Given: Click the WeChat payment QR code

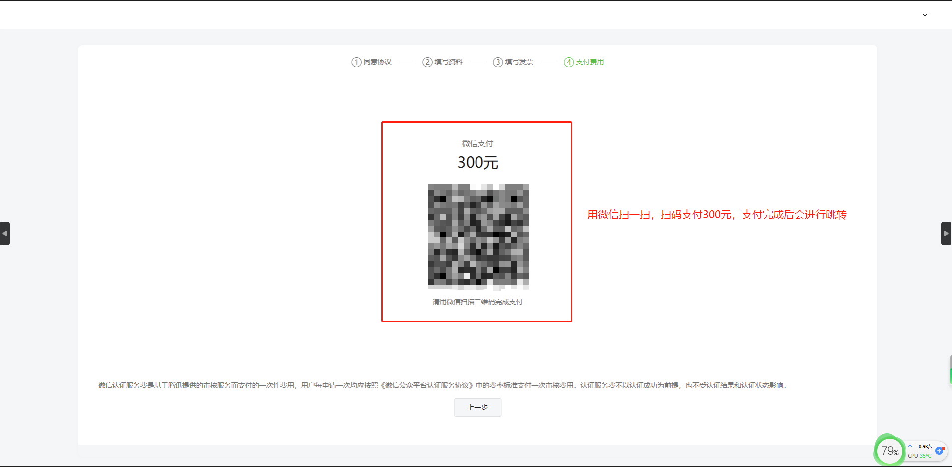Looking at the screenshot, I should pos(478,236).
